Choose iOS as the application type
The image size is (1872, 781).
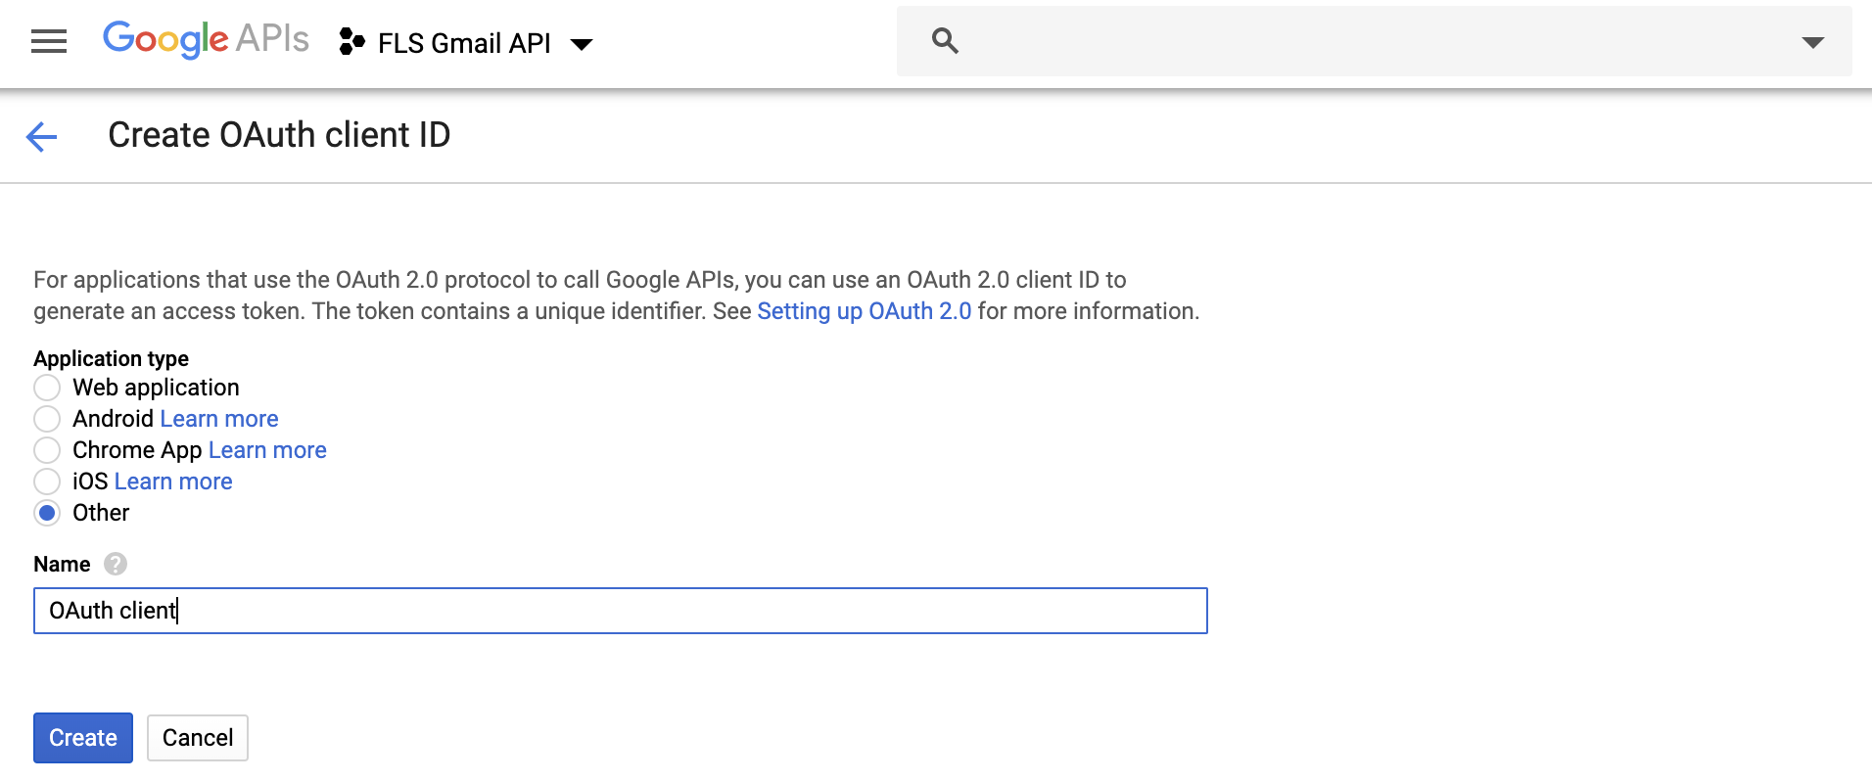pos(47,482)
